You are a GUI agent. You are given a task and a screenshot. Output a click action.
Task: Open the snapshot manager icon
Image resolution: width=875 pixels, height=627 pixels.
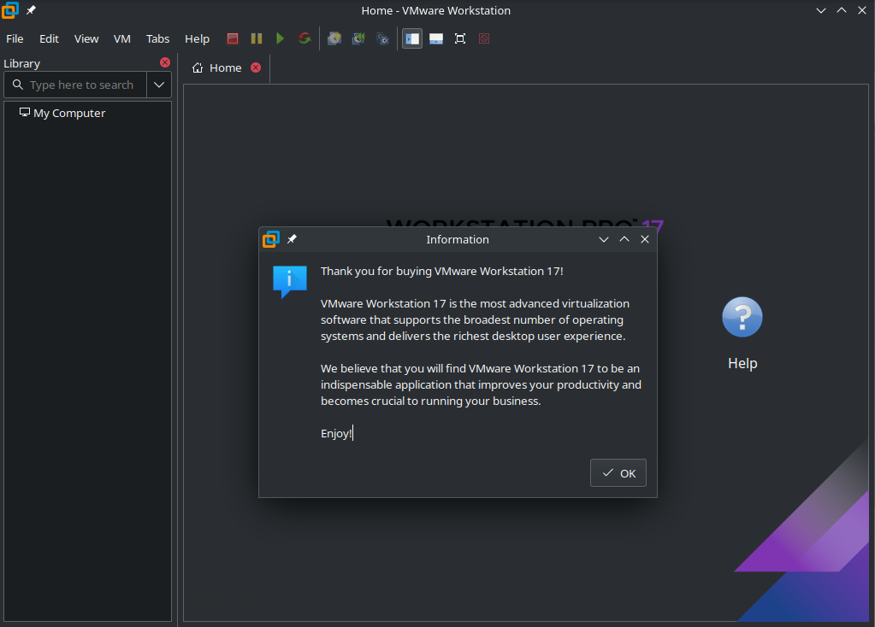[x=382, y=38]
